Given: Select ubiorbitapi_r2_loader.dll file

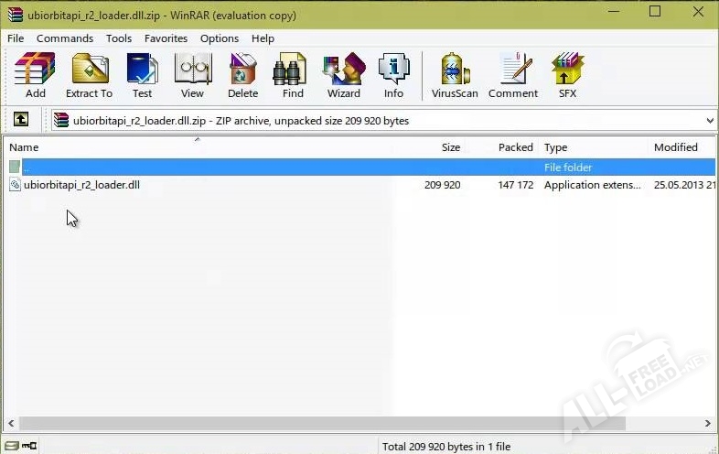Looking at the screenshot, I should coord(81,185).
